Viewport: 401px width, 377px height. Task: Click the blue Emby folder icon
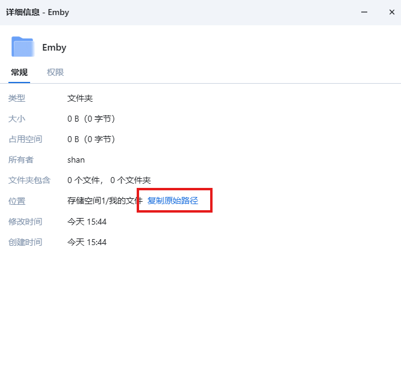coord(23,46)
